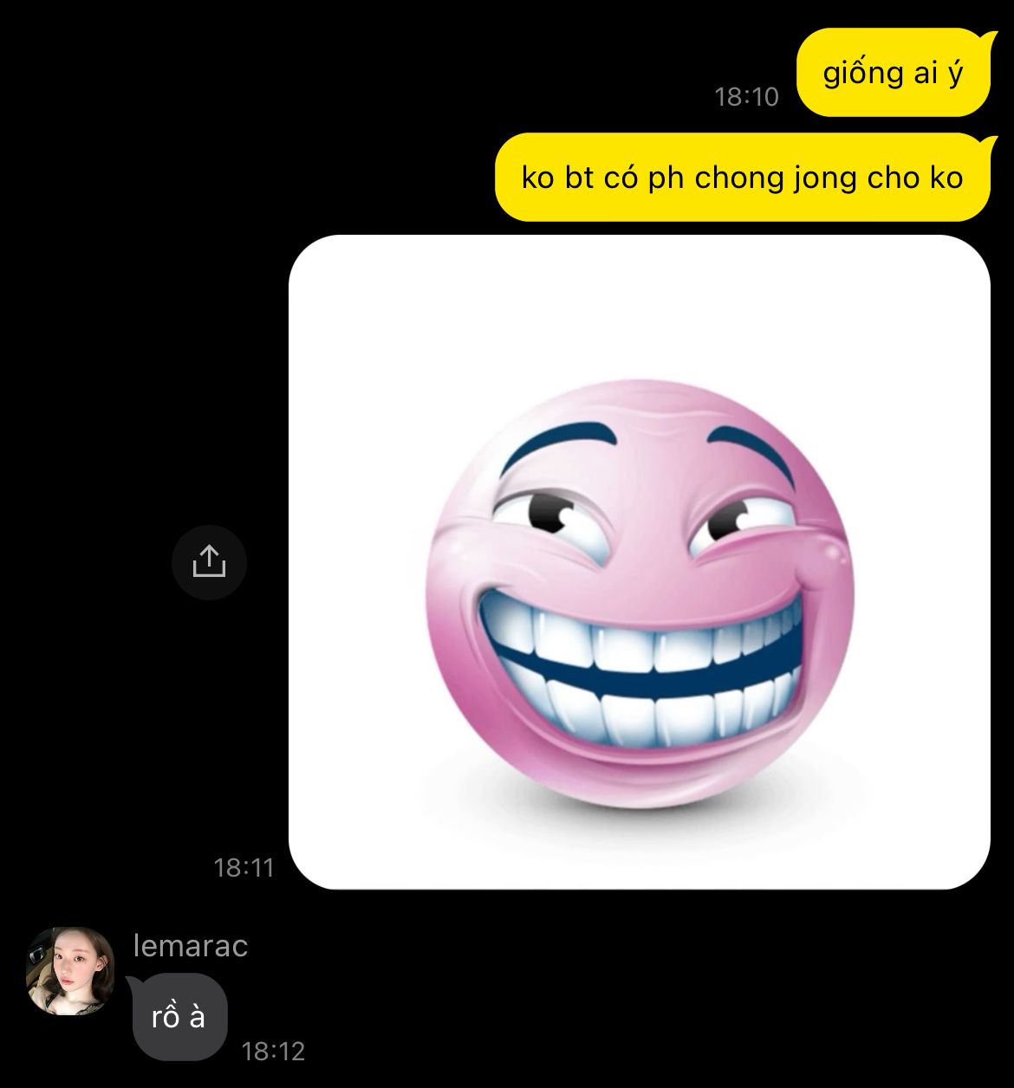The height and width of the screenshot is (1088, 1014).
Task: Tap the sender name lemarac
Action: tap(191, 946)
